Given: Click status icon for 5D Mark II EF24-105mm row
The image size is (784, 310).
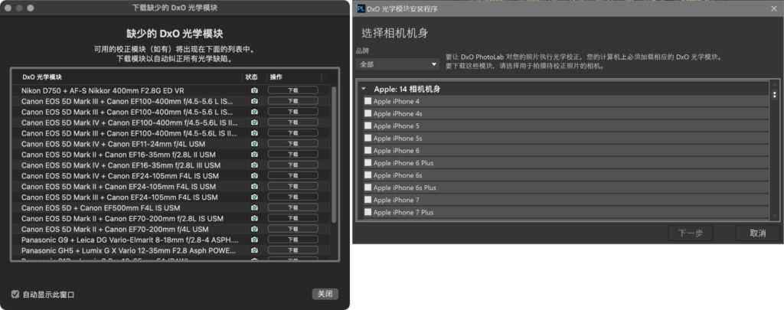Looking at the screenshot, I should (x=254, y=187).
